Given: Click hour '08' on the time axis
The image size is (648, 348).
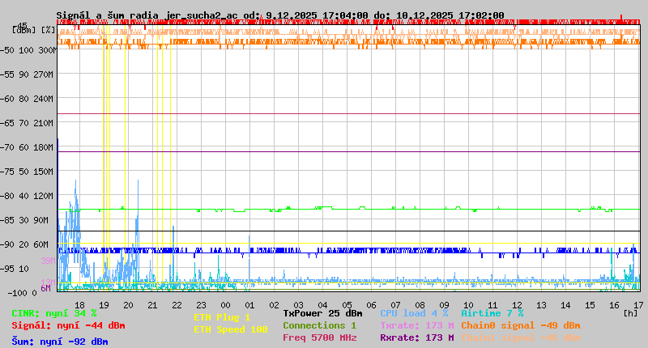Looking at the screenshot, I should click(420, 305).
